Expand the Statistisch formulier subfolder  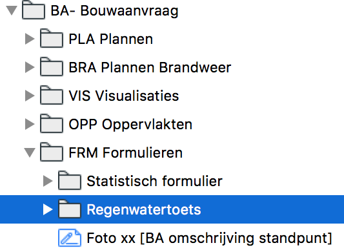(x=48, y=181)
